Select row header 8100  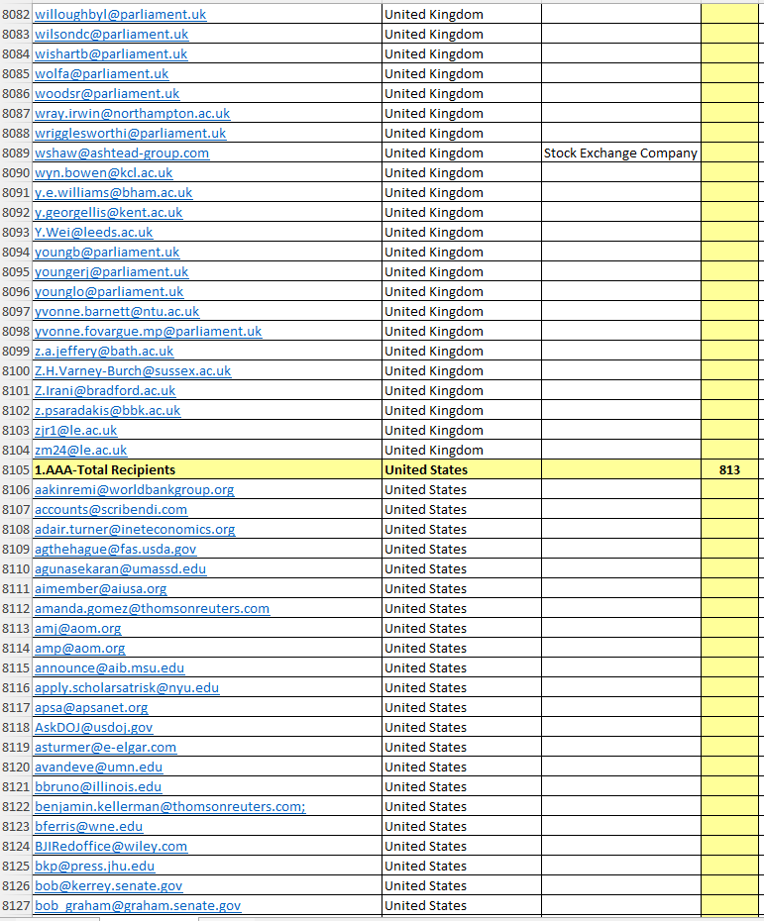click(x=16, y=371)
